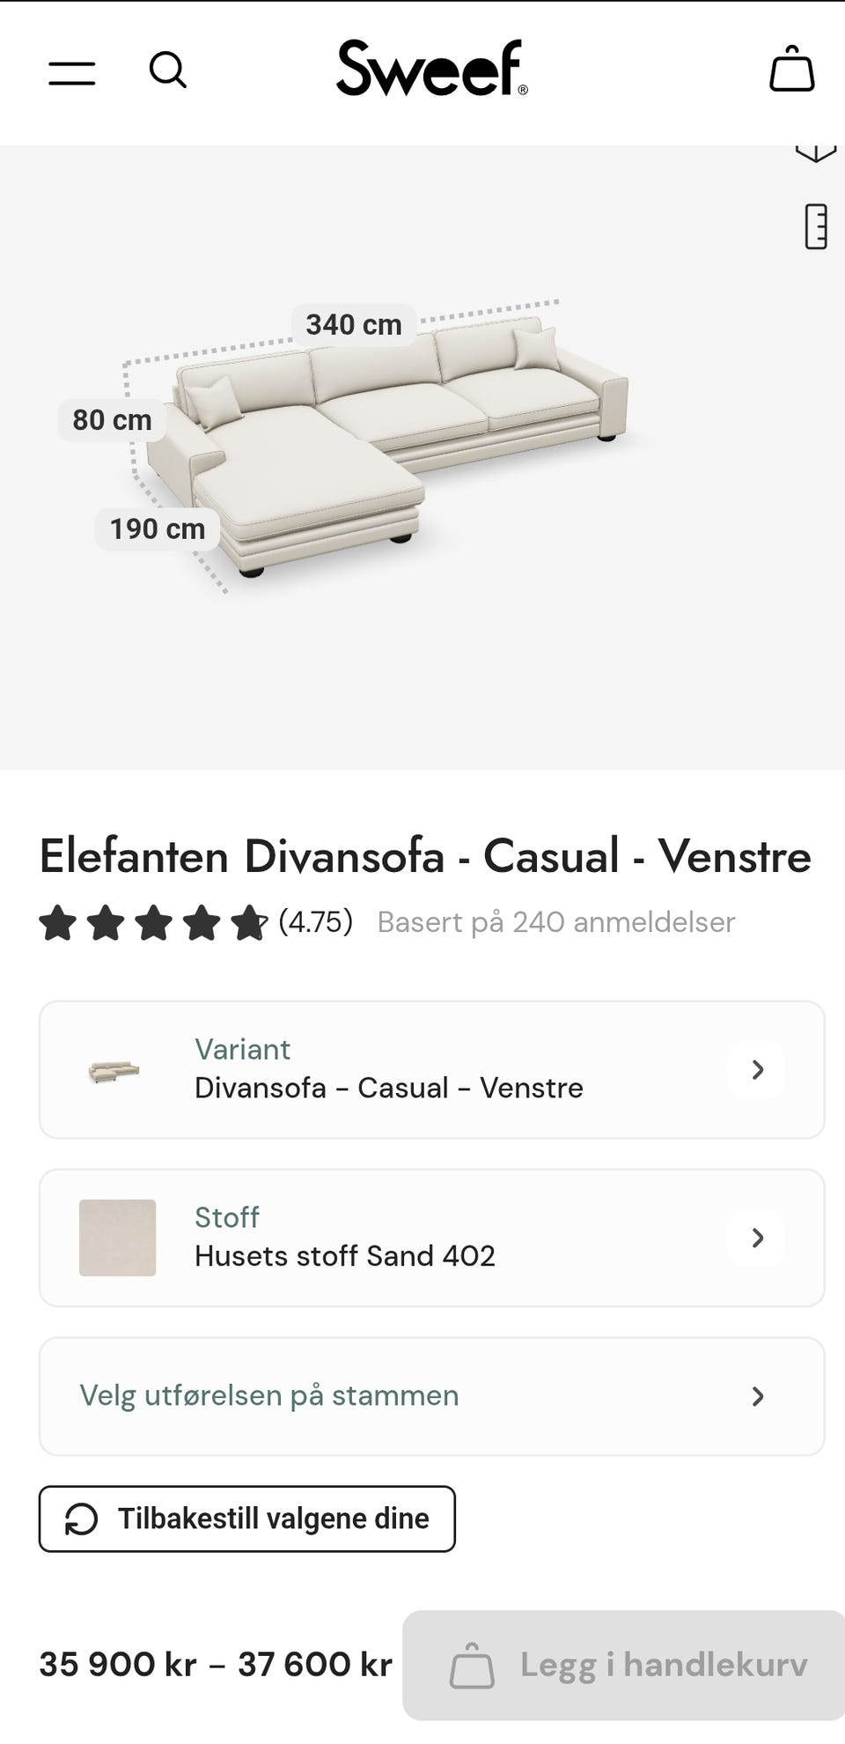
Task: Open the shopping bag cart
Action: pos(791,70)
